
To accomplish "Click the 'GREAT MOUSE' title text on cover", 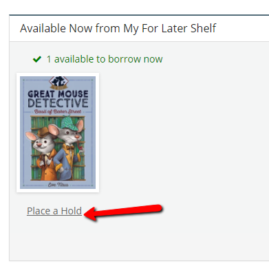I will (x=58, y=94).
